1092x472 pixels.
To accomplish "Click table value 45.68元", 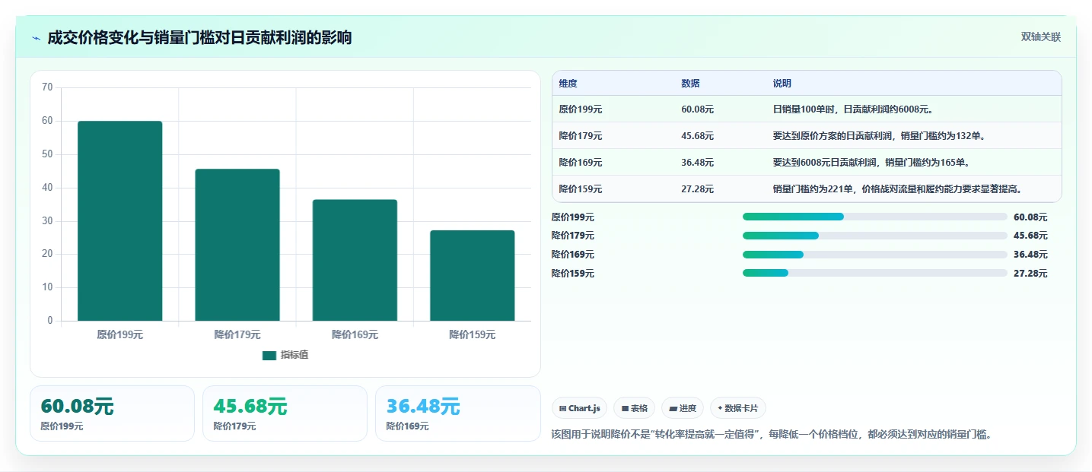I will click(698, 136).
